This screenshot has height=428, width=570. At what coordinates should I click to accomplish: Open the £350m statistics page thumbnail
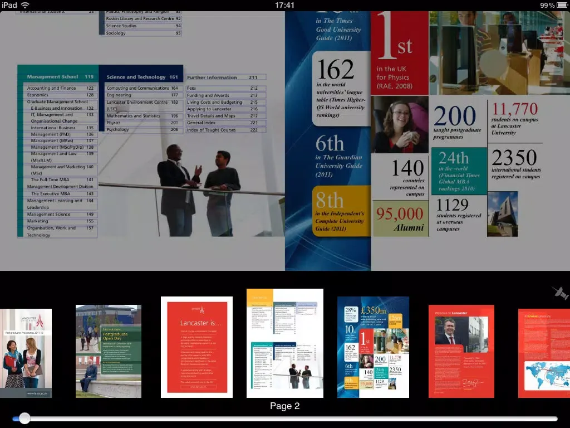click(374, 347)
